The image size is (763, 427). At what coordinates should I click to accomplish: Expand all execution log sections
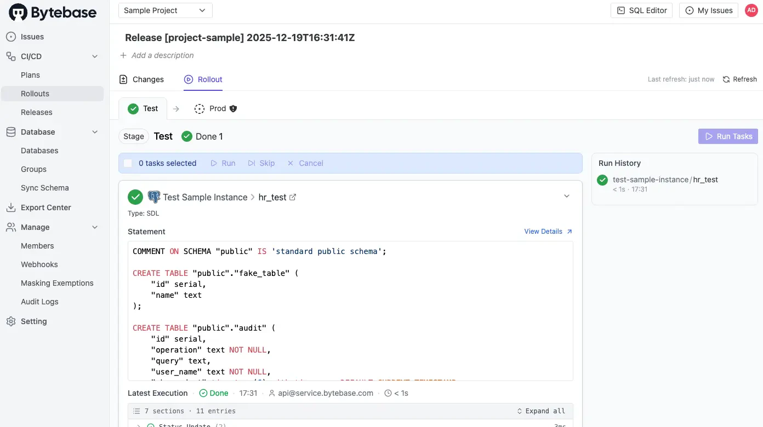tap(541, 411)
